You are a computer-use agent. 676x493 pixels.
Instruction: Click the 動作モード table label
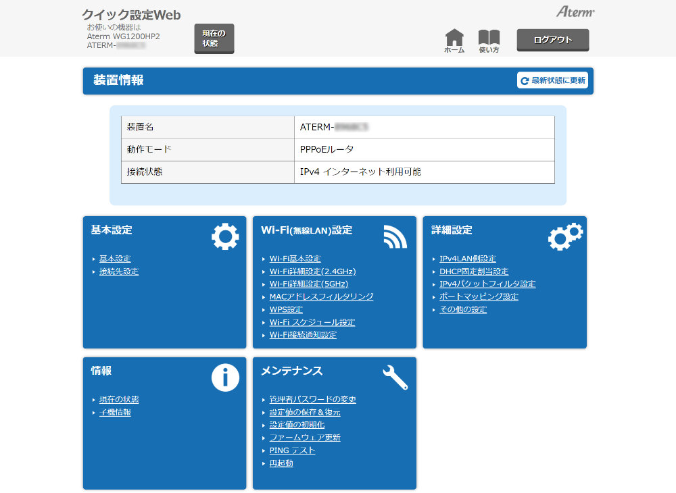pos(149,149)
